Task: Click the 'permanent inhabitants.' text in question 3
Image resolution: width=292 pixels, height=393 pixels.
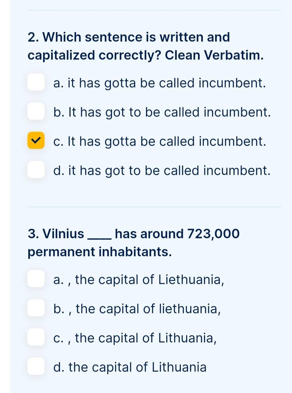Action: click(100, 252)
